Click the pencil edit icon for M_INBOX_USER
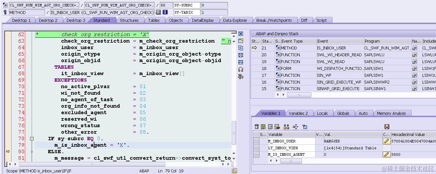This screenshot has height=174, width=436. coord(387,141)
